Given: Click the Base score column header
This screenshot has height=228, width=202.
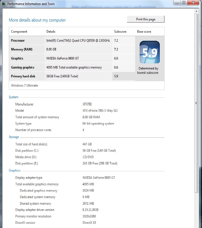Looking at the screenshot, I should (x=144, y=32).
